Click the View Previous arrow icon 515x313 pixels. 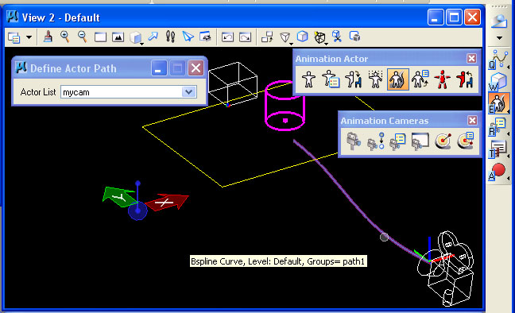point(227,37)
